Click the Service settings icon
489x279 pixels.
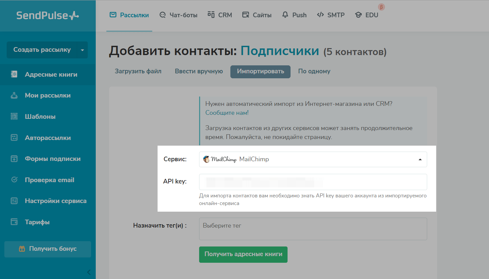14,201
